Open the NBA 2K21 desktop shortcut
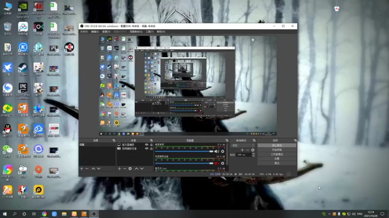 point(53,130)
